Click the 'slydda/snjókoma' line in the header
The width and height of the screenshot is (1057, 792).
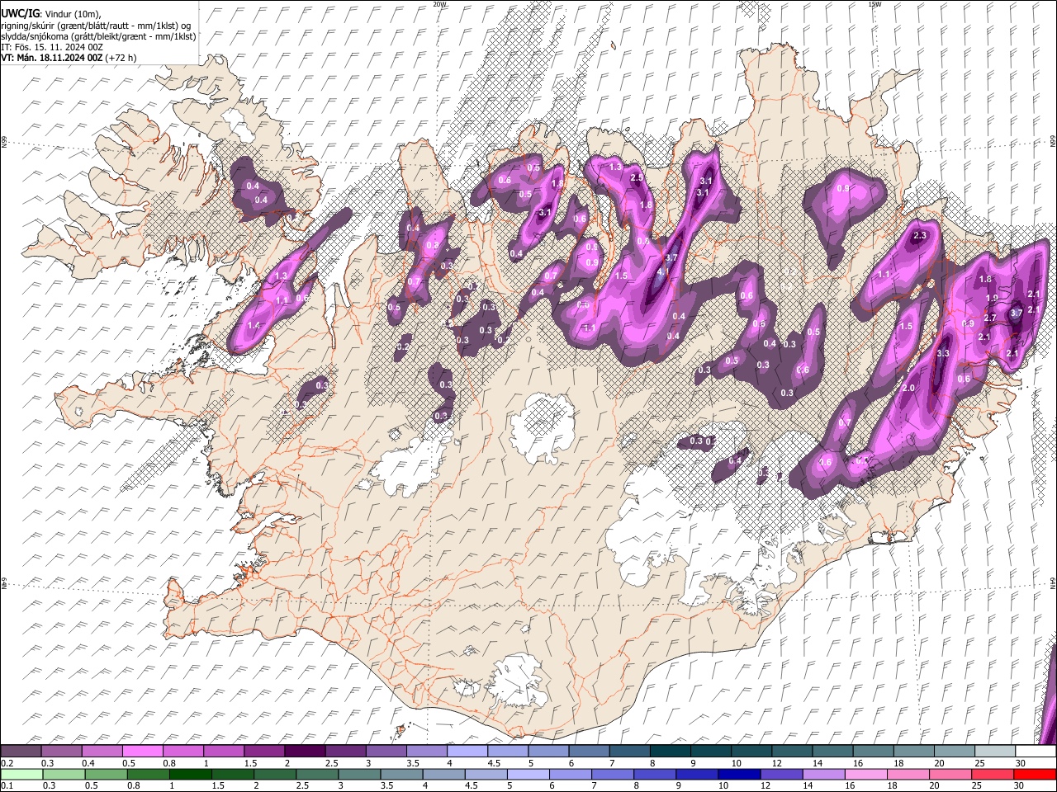98,36
